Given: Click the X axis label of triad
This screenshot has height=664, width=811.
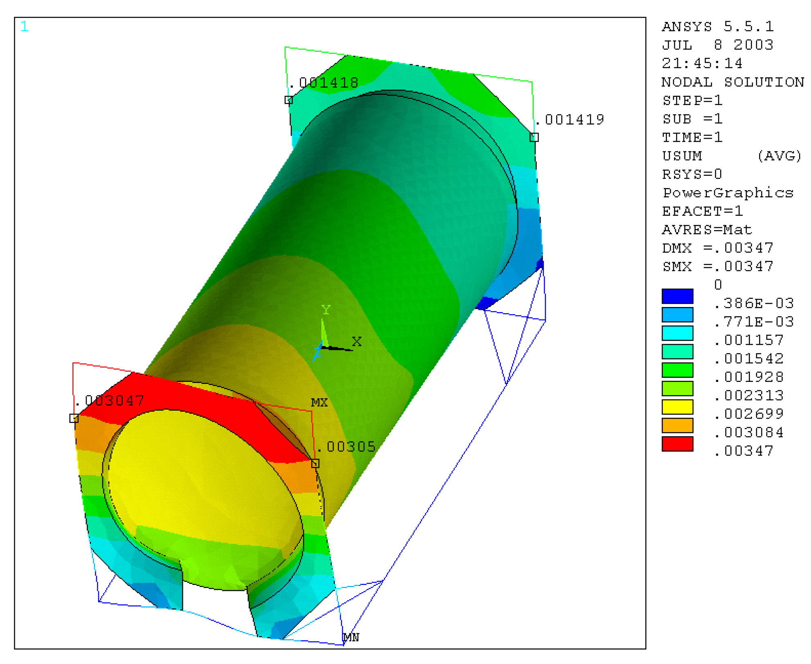Looking at the screenshot, I should 357,342.
